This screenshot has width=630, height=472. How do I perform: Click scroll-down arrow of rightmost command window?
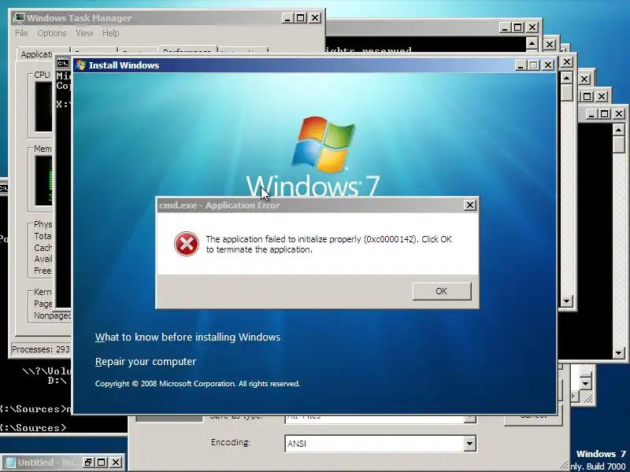coord(619,353)
